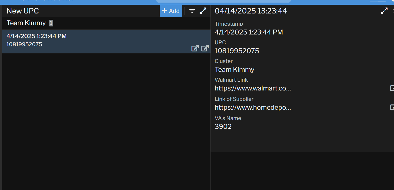Click the Team Kimmy count badge
Viewport: 394px width, 190px height.
(x=51, y=23)
